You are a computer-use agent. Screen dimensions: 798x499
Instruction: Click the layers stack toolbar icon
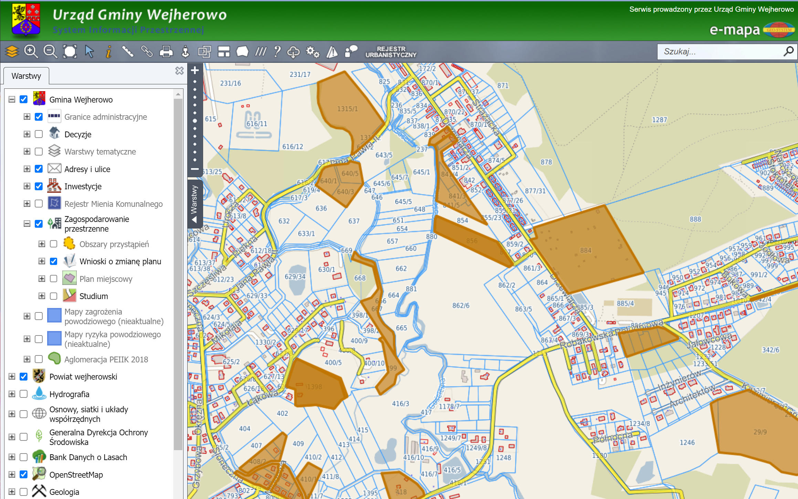point(12,52)
